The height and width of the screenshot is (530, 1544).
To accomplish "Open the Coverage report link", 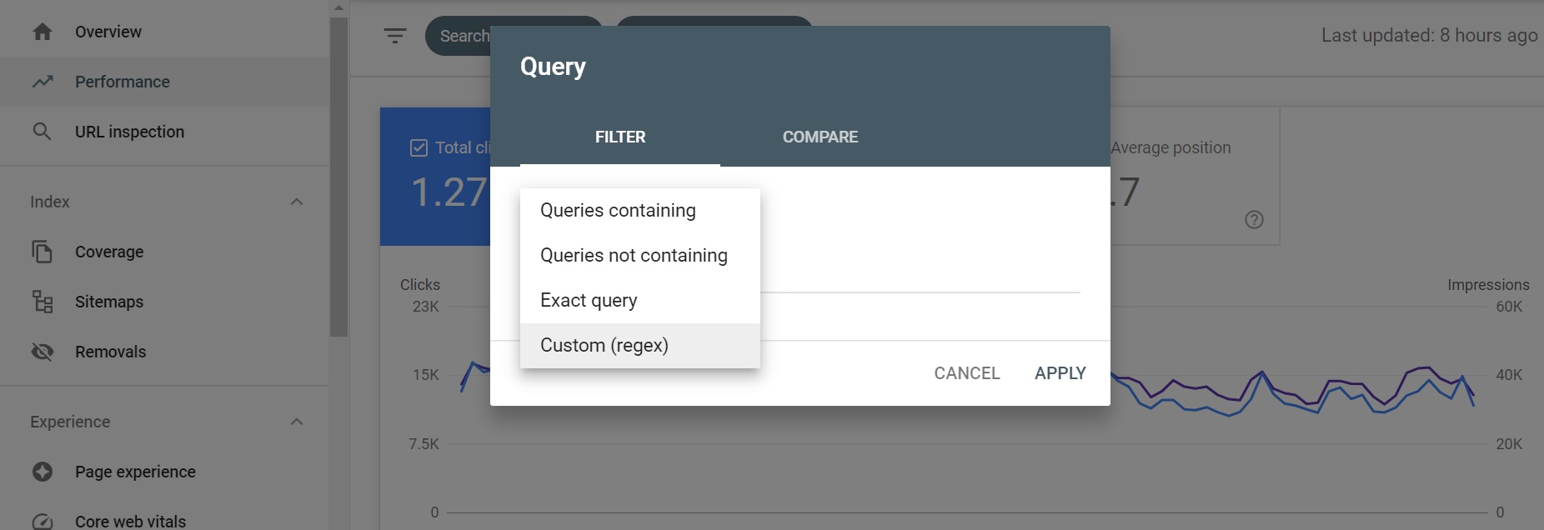I will 109,252.
